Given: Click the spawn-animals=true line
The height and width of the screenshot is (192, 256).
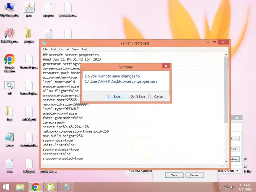Looking at the screenshot, I should (61, 149).
